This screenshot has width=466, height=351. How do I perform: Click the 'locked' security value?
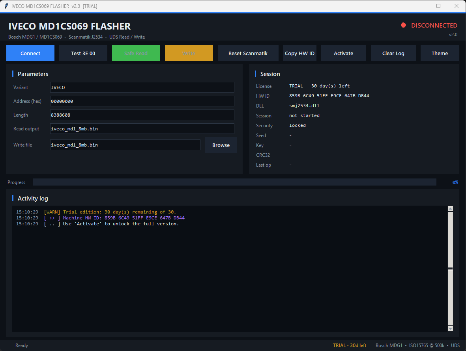click(x=298, y=125)
